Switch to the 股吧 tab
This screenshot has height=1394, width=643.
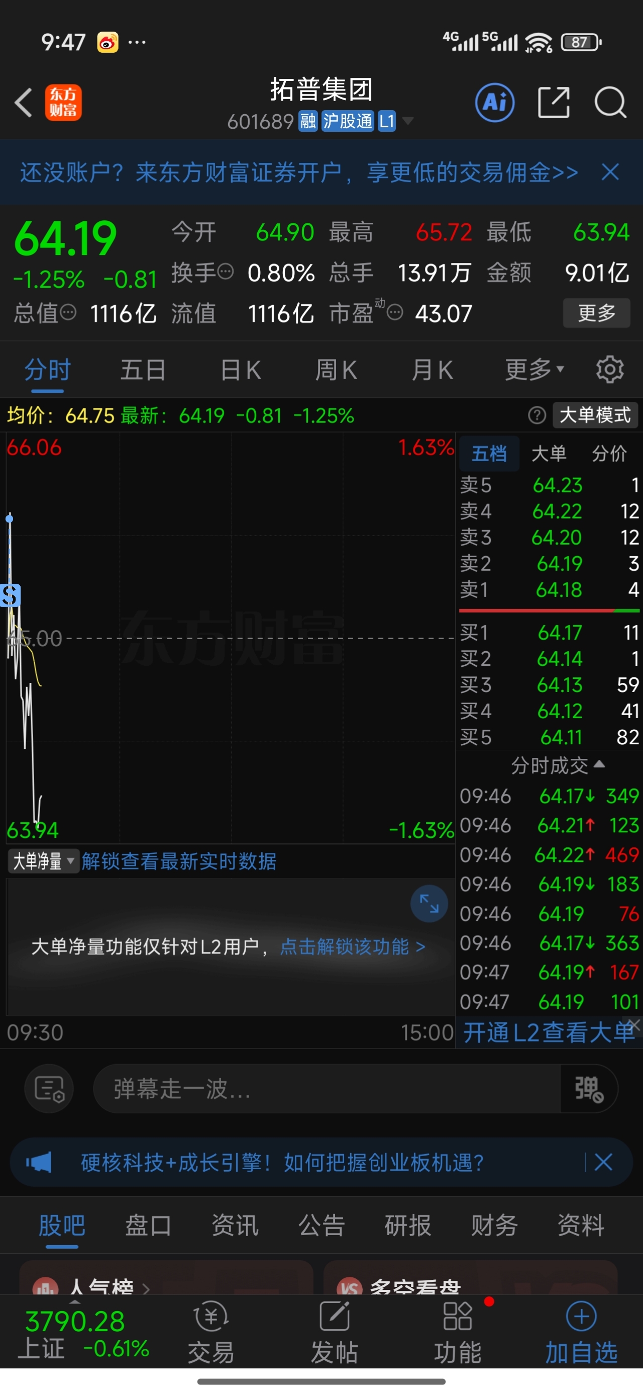click(62, 1226)
